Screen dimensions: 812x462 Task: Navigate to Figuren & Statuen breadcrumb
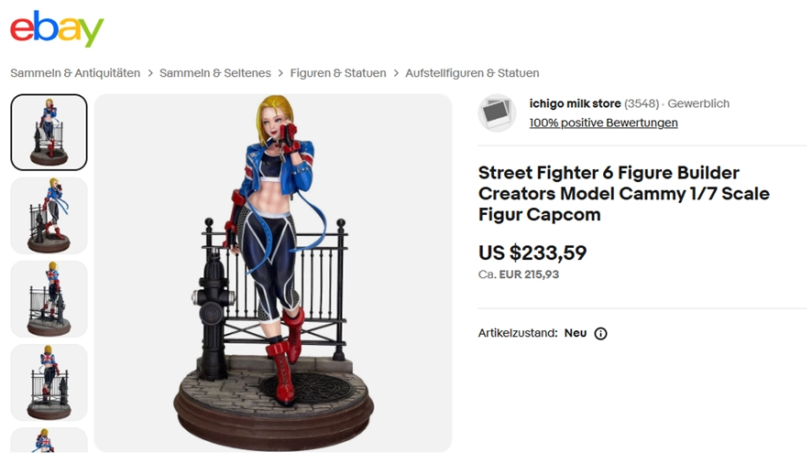tap(338, 73)
